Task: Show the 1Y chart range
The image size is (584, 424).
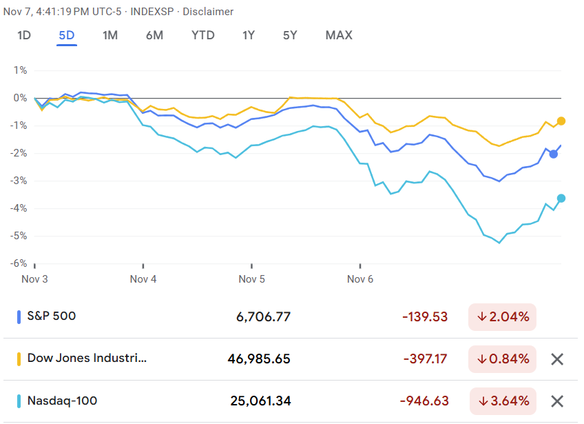Action: click(249, 35)
